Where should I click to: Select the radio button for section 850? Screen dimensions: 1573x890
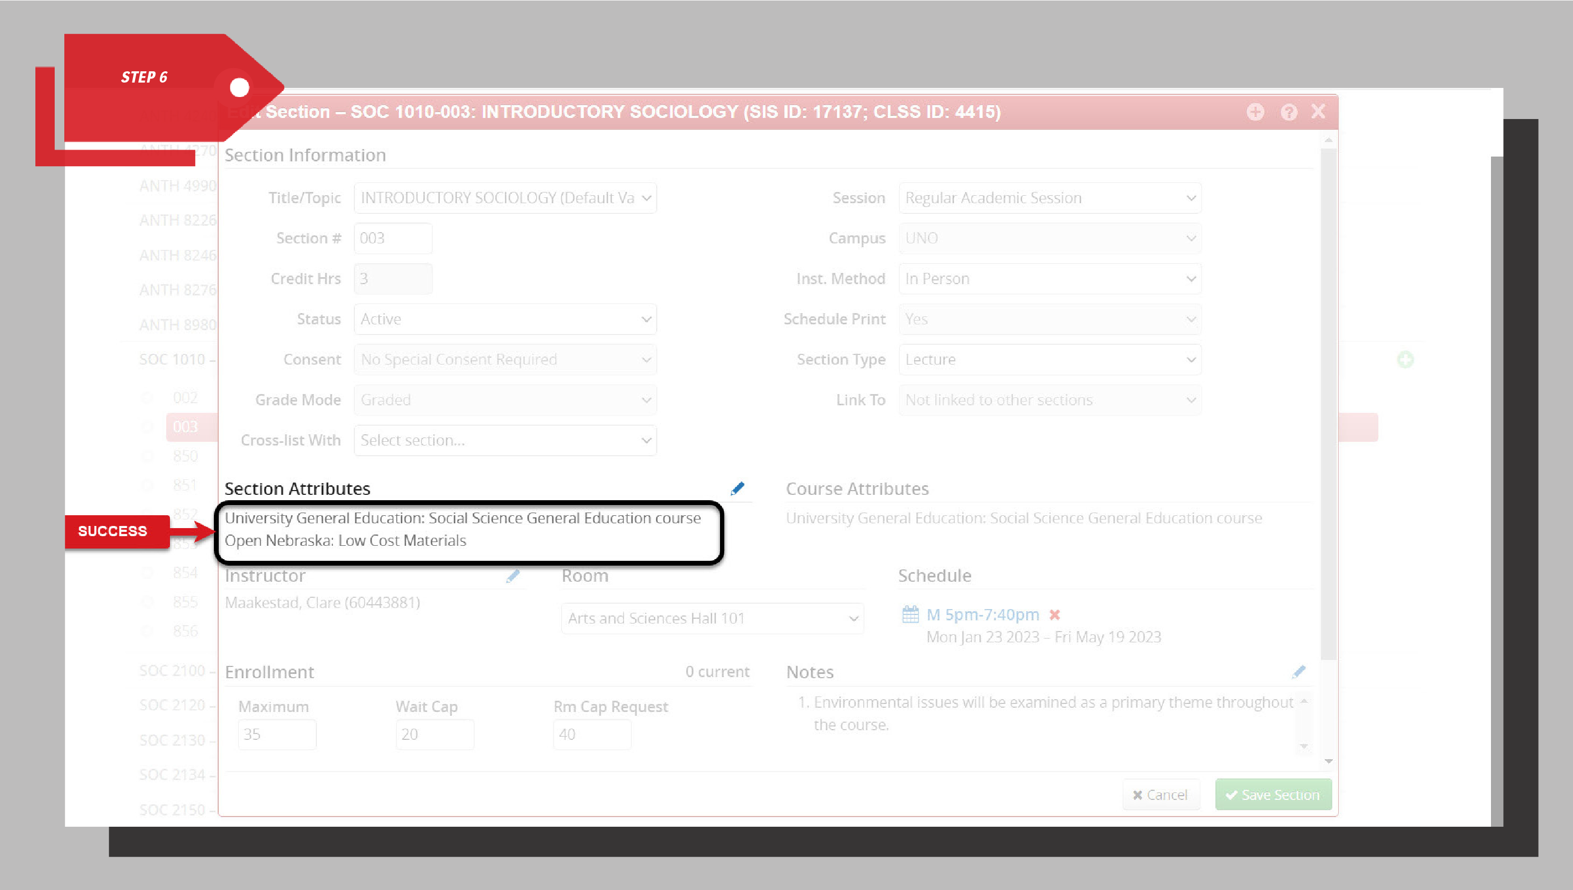coord(147,455)
